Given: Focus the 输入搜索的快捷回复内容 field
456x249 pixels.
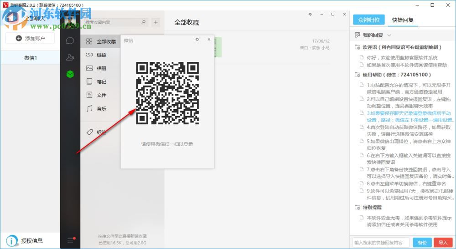Looking at the screenshot, I should pyautogui.click(x=381, y=243).
